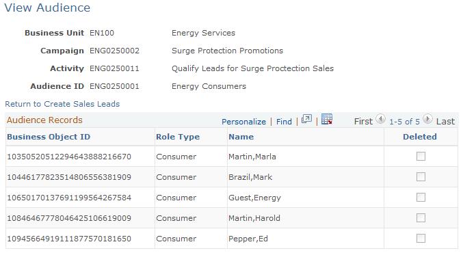This screenshot has height=253, width=463.
Task: Check Deleted box for Martin,Marla
Action: coord(421,156)
